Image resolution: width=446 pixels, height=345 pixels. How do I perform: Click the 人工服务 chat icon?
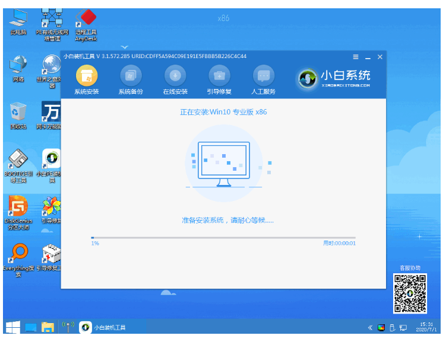[x=264, y=79]
